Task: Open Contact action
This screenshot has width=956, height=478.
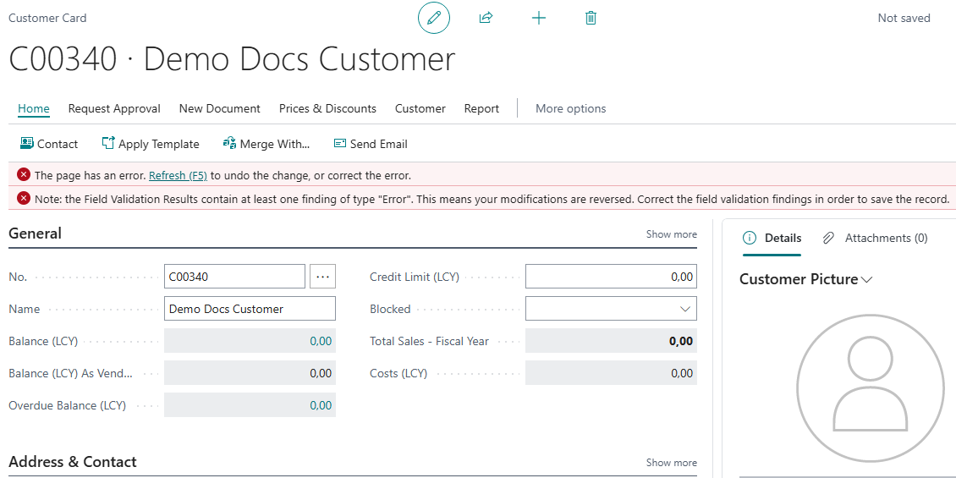Action: [49, 144]
